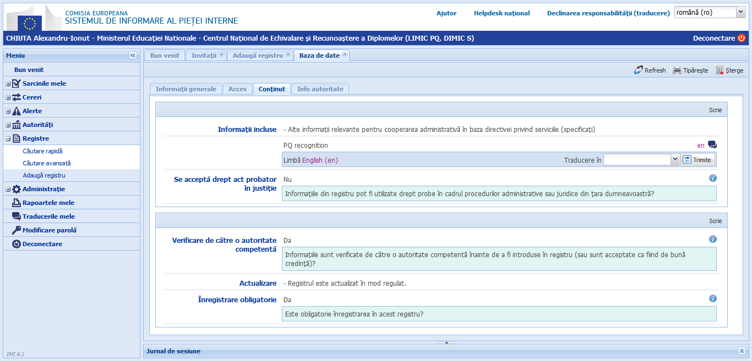Select Căutare avansată in Registre menu
The height and width of the screenshot is (361, 752).
pyautogui.click(x=47, y=163)
